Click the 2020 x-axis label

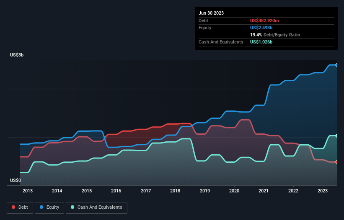[x=234, y=191]
